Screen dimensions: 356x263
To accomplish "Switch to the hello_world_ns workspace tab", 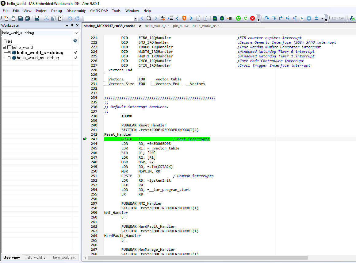I will 63,257.
